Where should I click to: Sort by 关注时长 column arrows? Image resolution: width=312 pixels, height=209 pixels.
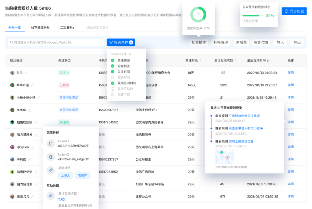tap(200, 60)
